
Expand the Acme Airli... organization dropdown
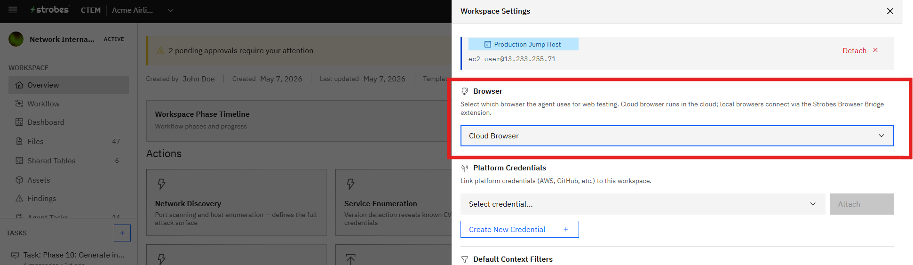[143, 10]
